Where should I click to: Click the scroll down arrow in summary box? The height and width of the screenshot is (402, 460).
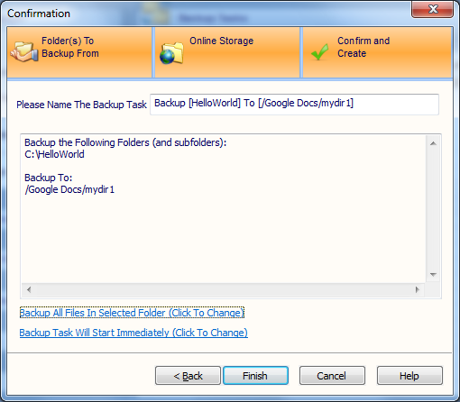433,275
